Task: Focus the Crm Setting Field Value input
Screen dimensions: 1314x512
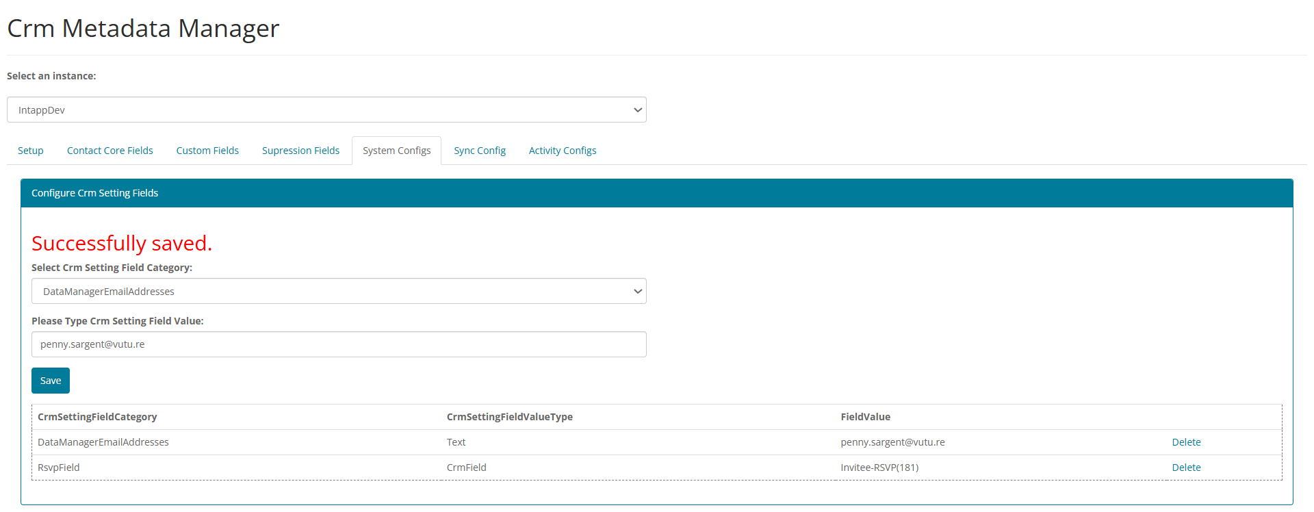Action: [x=339, y=344]
